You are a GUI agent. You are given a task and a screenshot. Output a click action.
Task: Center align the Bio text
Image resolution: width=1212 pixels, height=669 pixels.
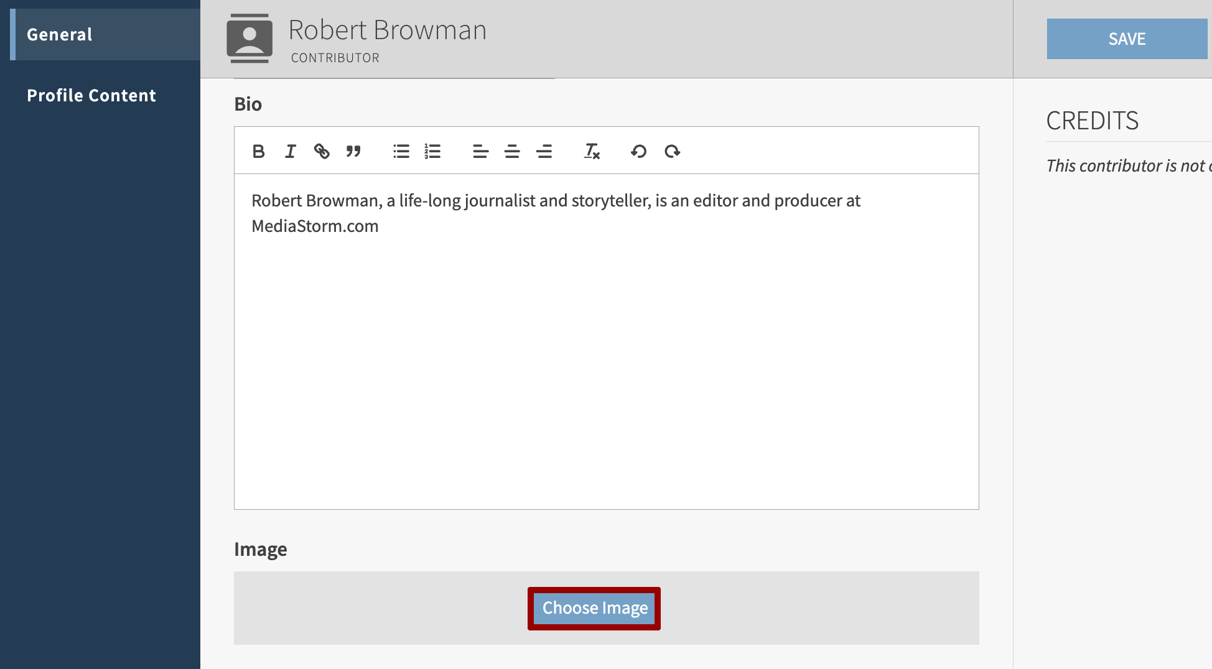pyautogui.click(x=512, y=151)
